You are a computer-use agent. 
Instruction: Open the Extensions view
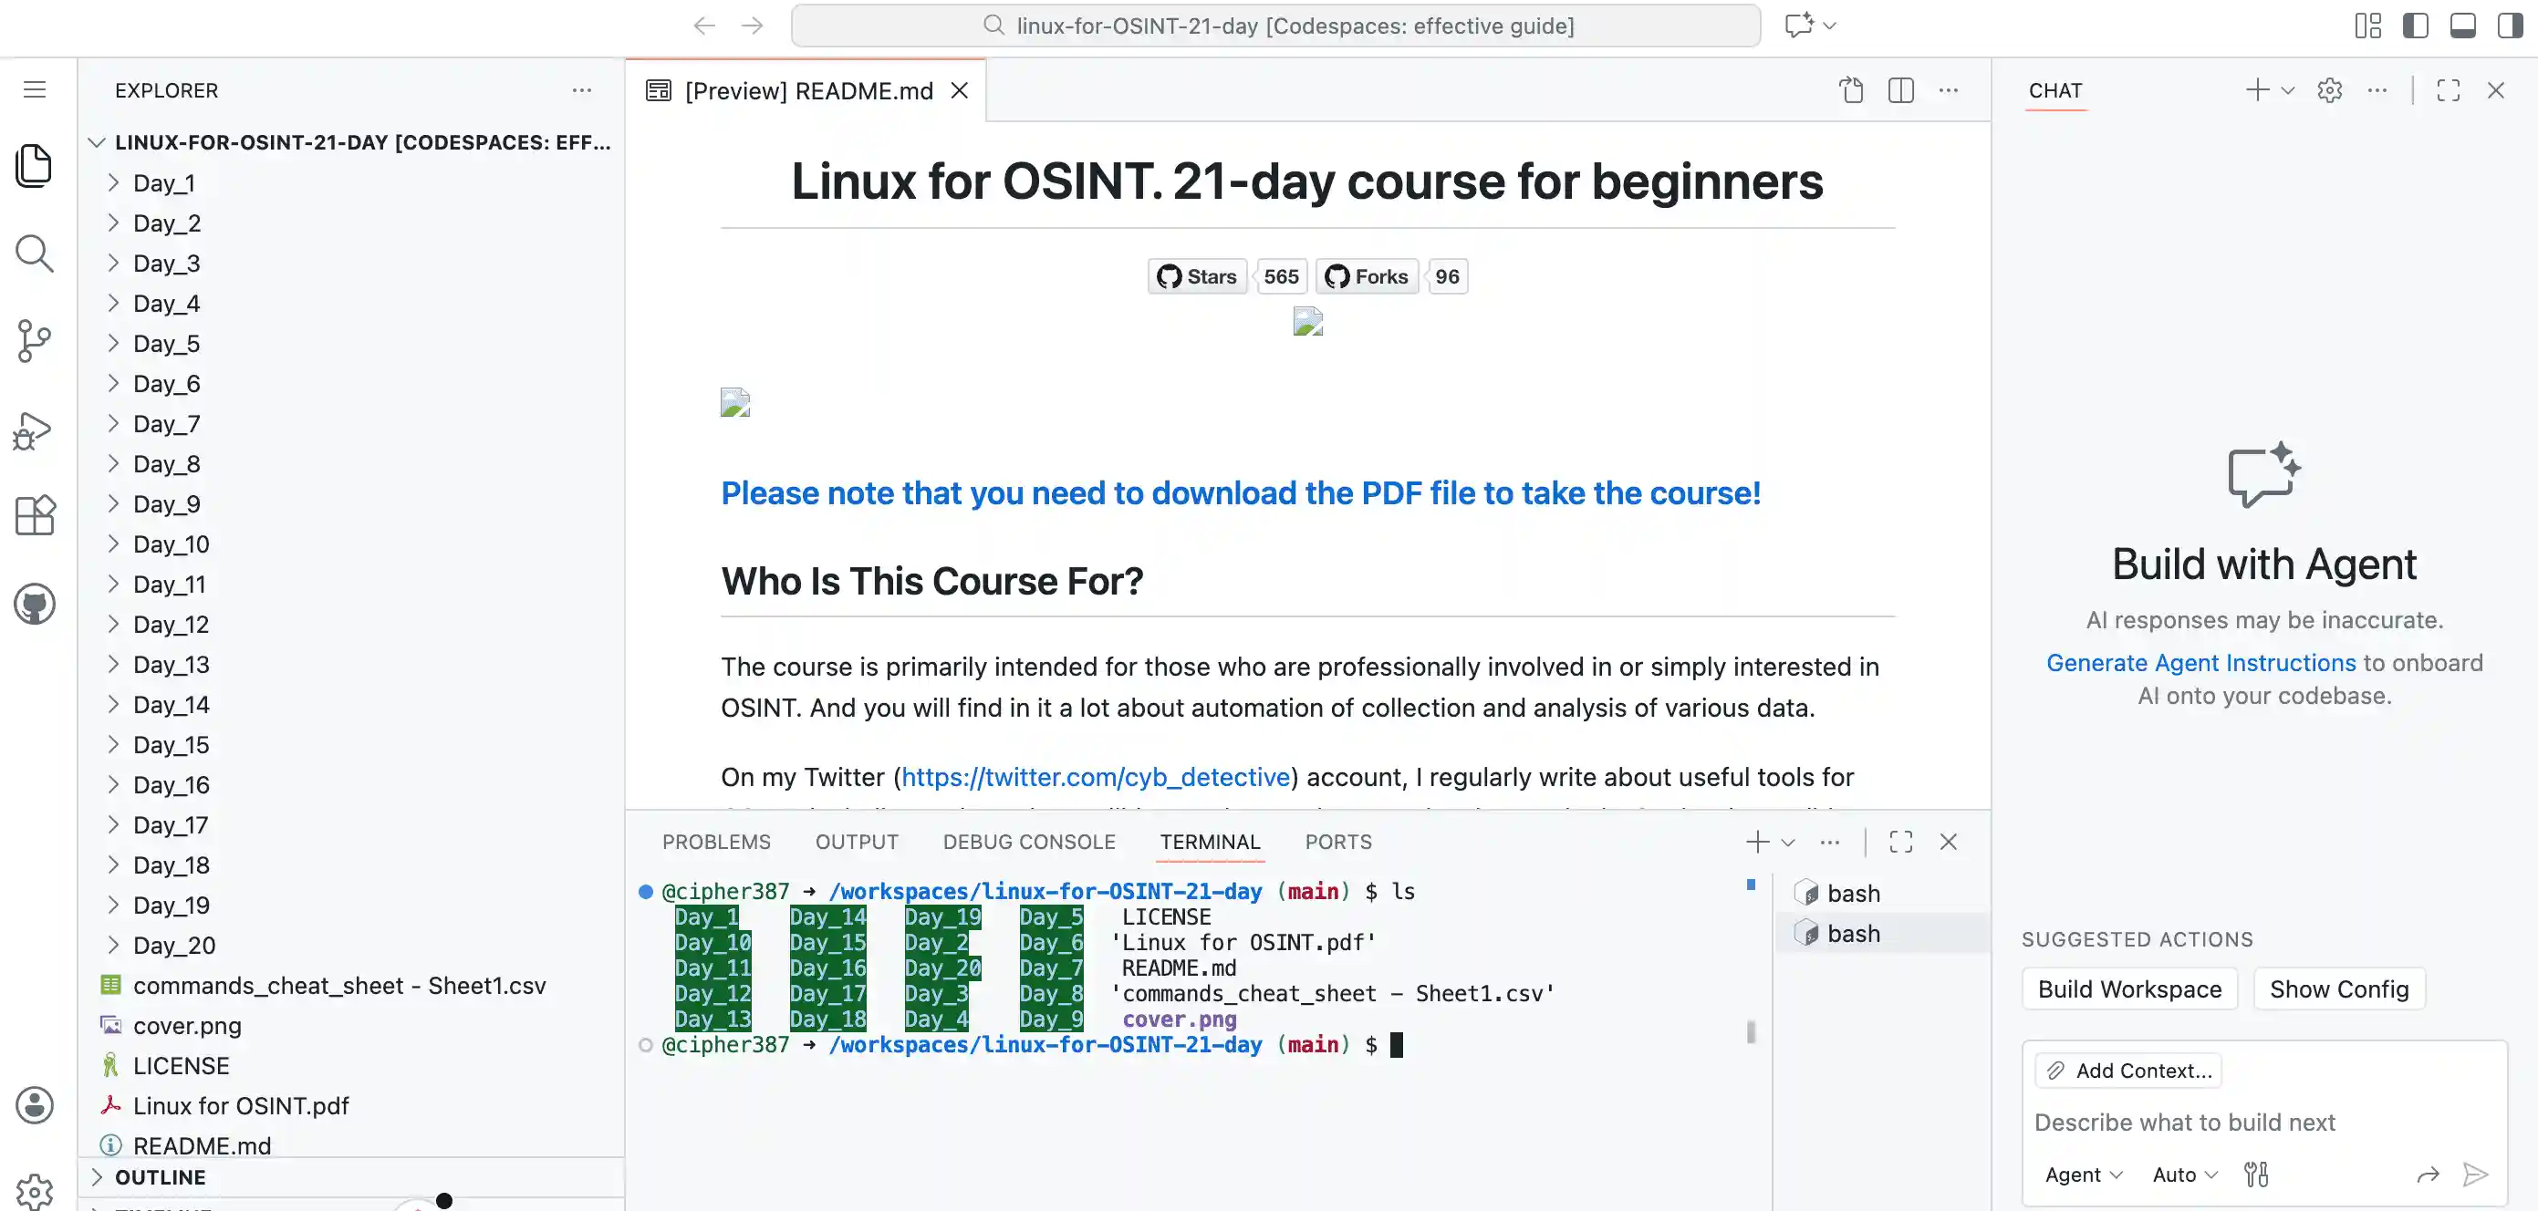pyautogui.click(x=35, y=515)
